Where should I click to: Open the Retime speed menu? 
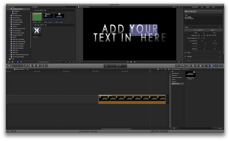184,66
